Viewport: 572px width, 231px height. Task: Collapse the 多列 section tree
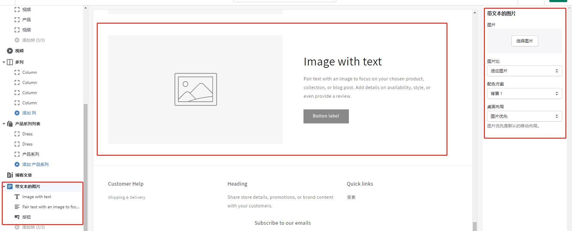4,62
